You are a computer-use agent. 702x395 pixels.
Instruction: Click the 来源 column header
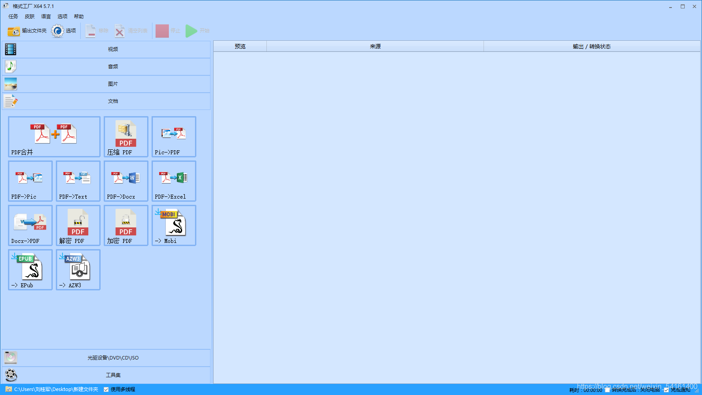point(375,47)
